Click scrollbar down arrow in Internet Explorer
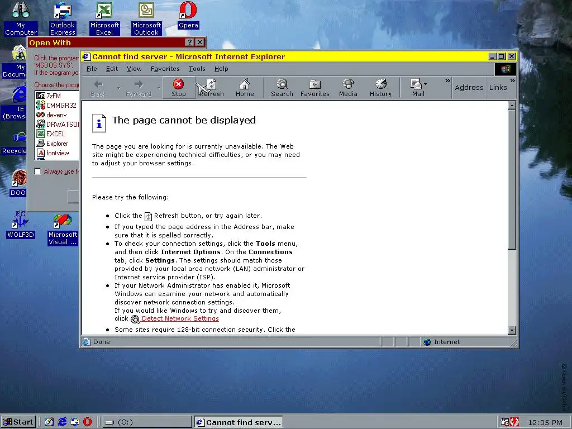 point(512,330)
